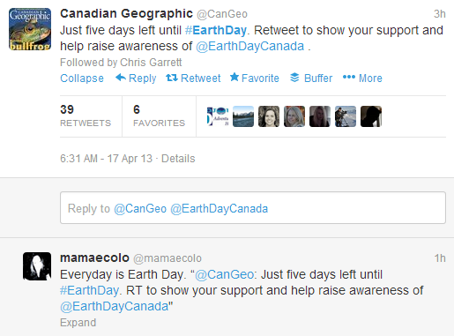
Task: View the 6 Favorites list
Action: [159, 116]
